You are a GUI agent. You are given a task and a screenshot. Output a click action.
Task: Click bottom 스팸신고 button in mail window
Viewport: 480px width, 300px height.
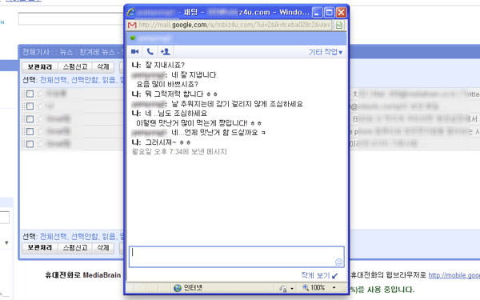coord(75,248)
